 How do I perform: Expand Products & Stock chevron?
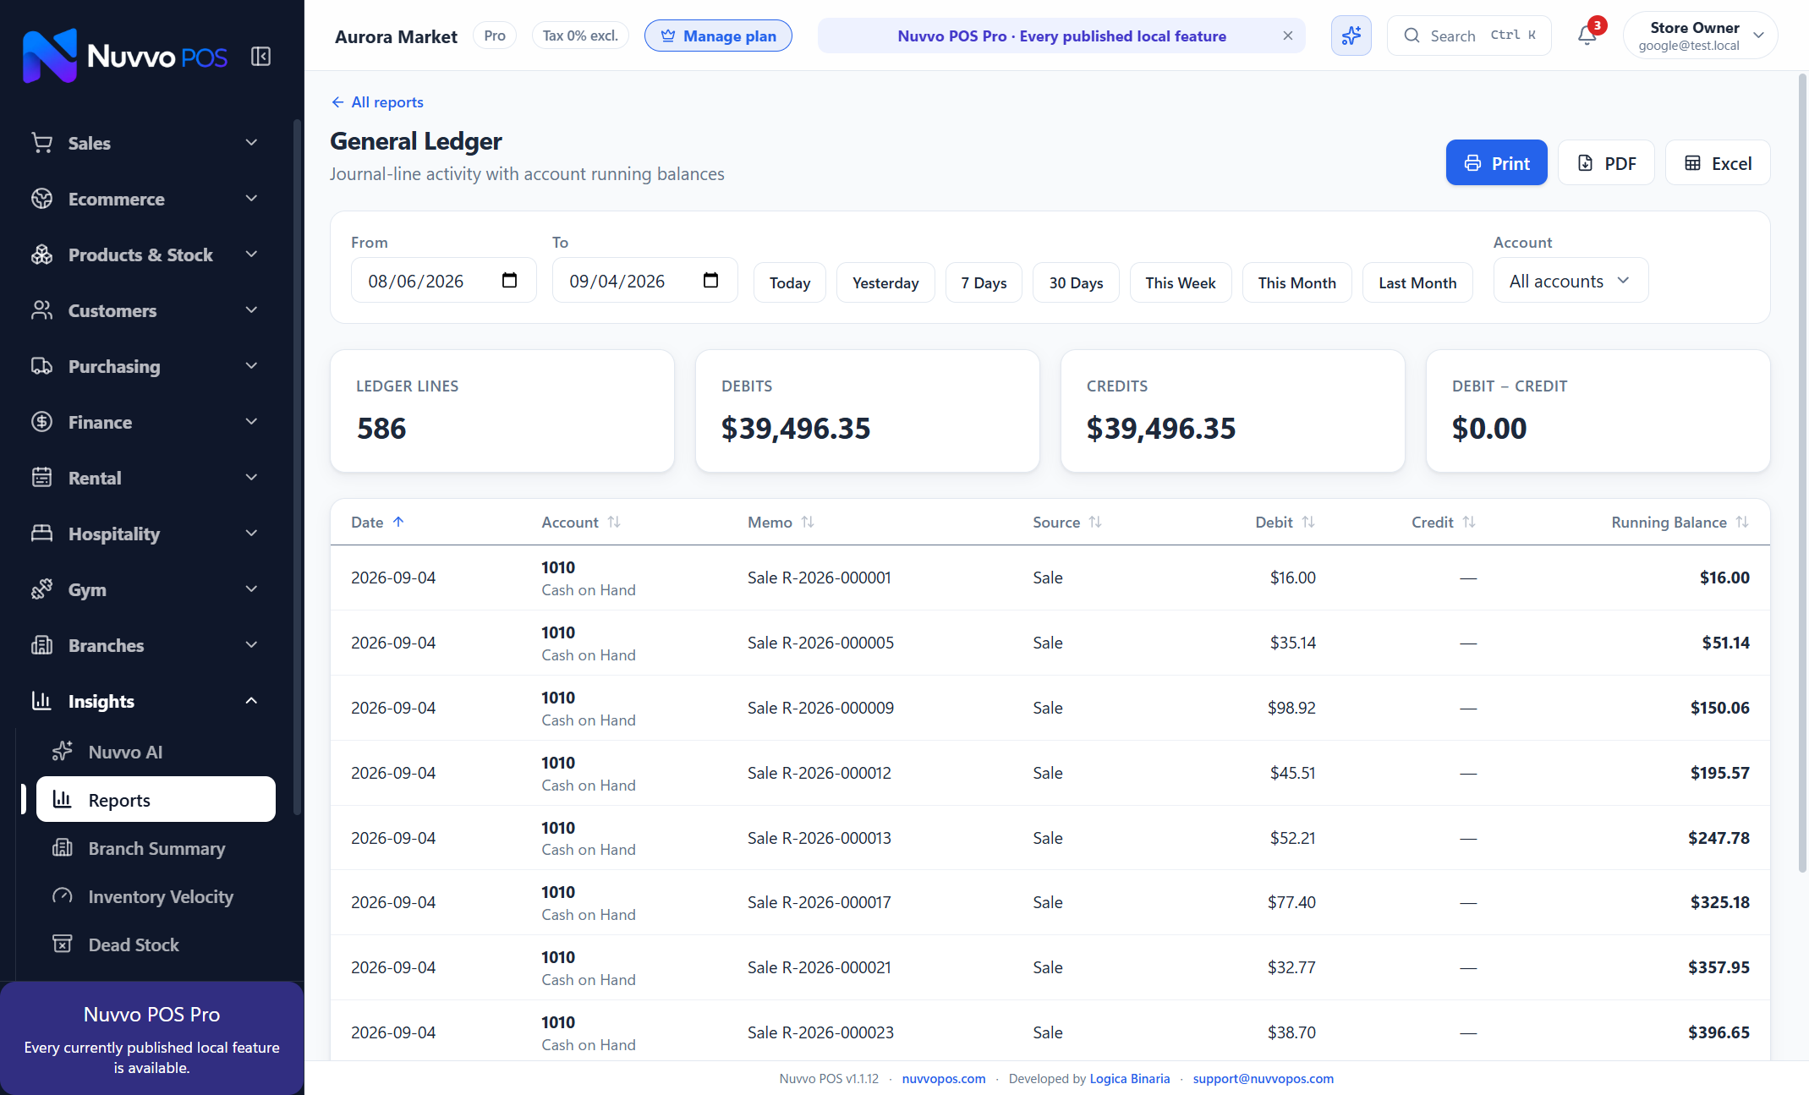[x=251, y=255]
